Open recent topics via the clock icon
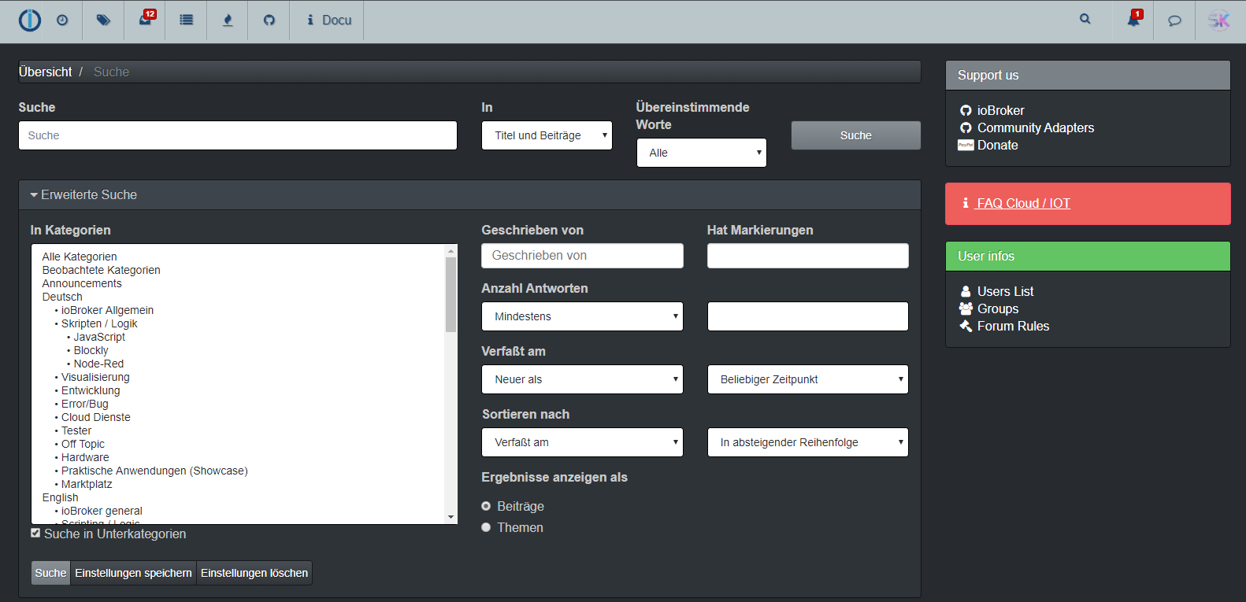1246x602 pixels. pos(62,20)
